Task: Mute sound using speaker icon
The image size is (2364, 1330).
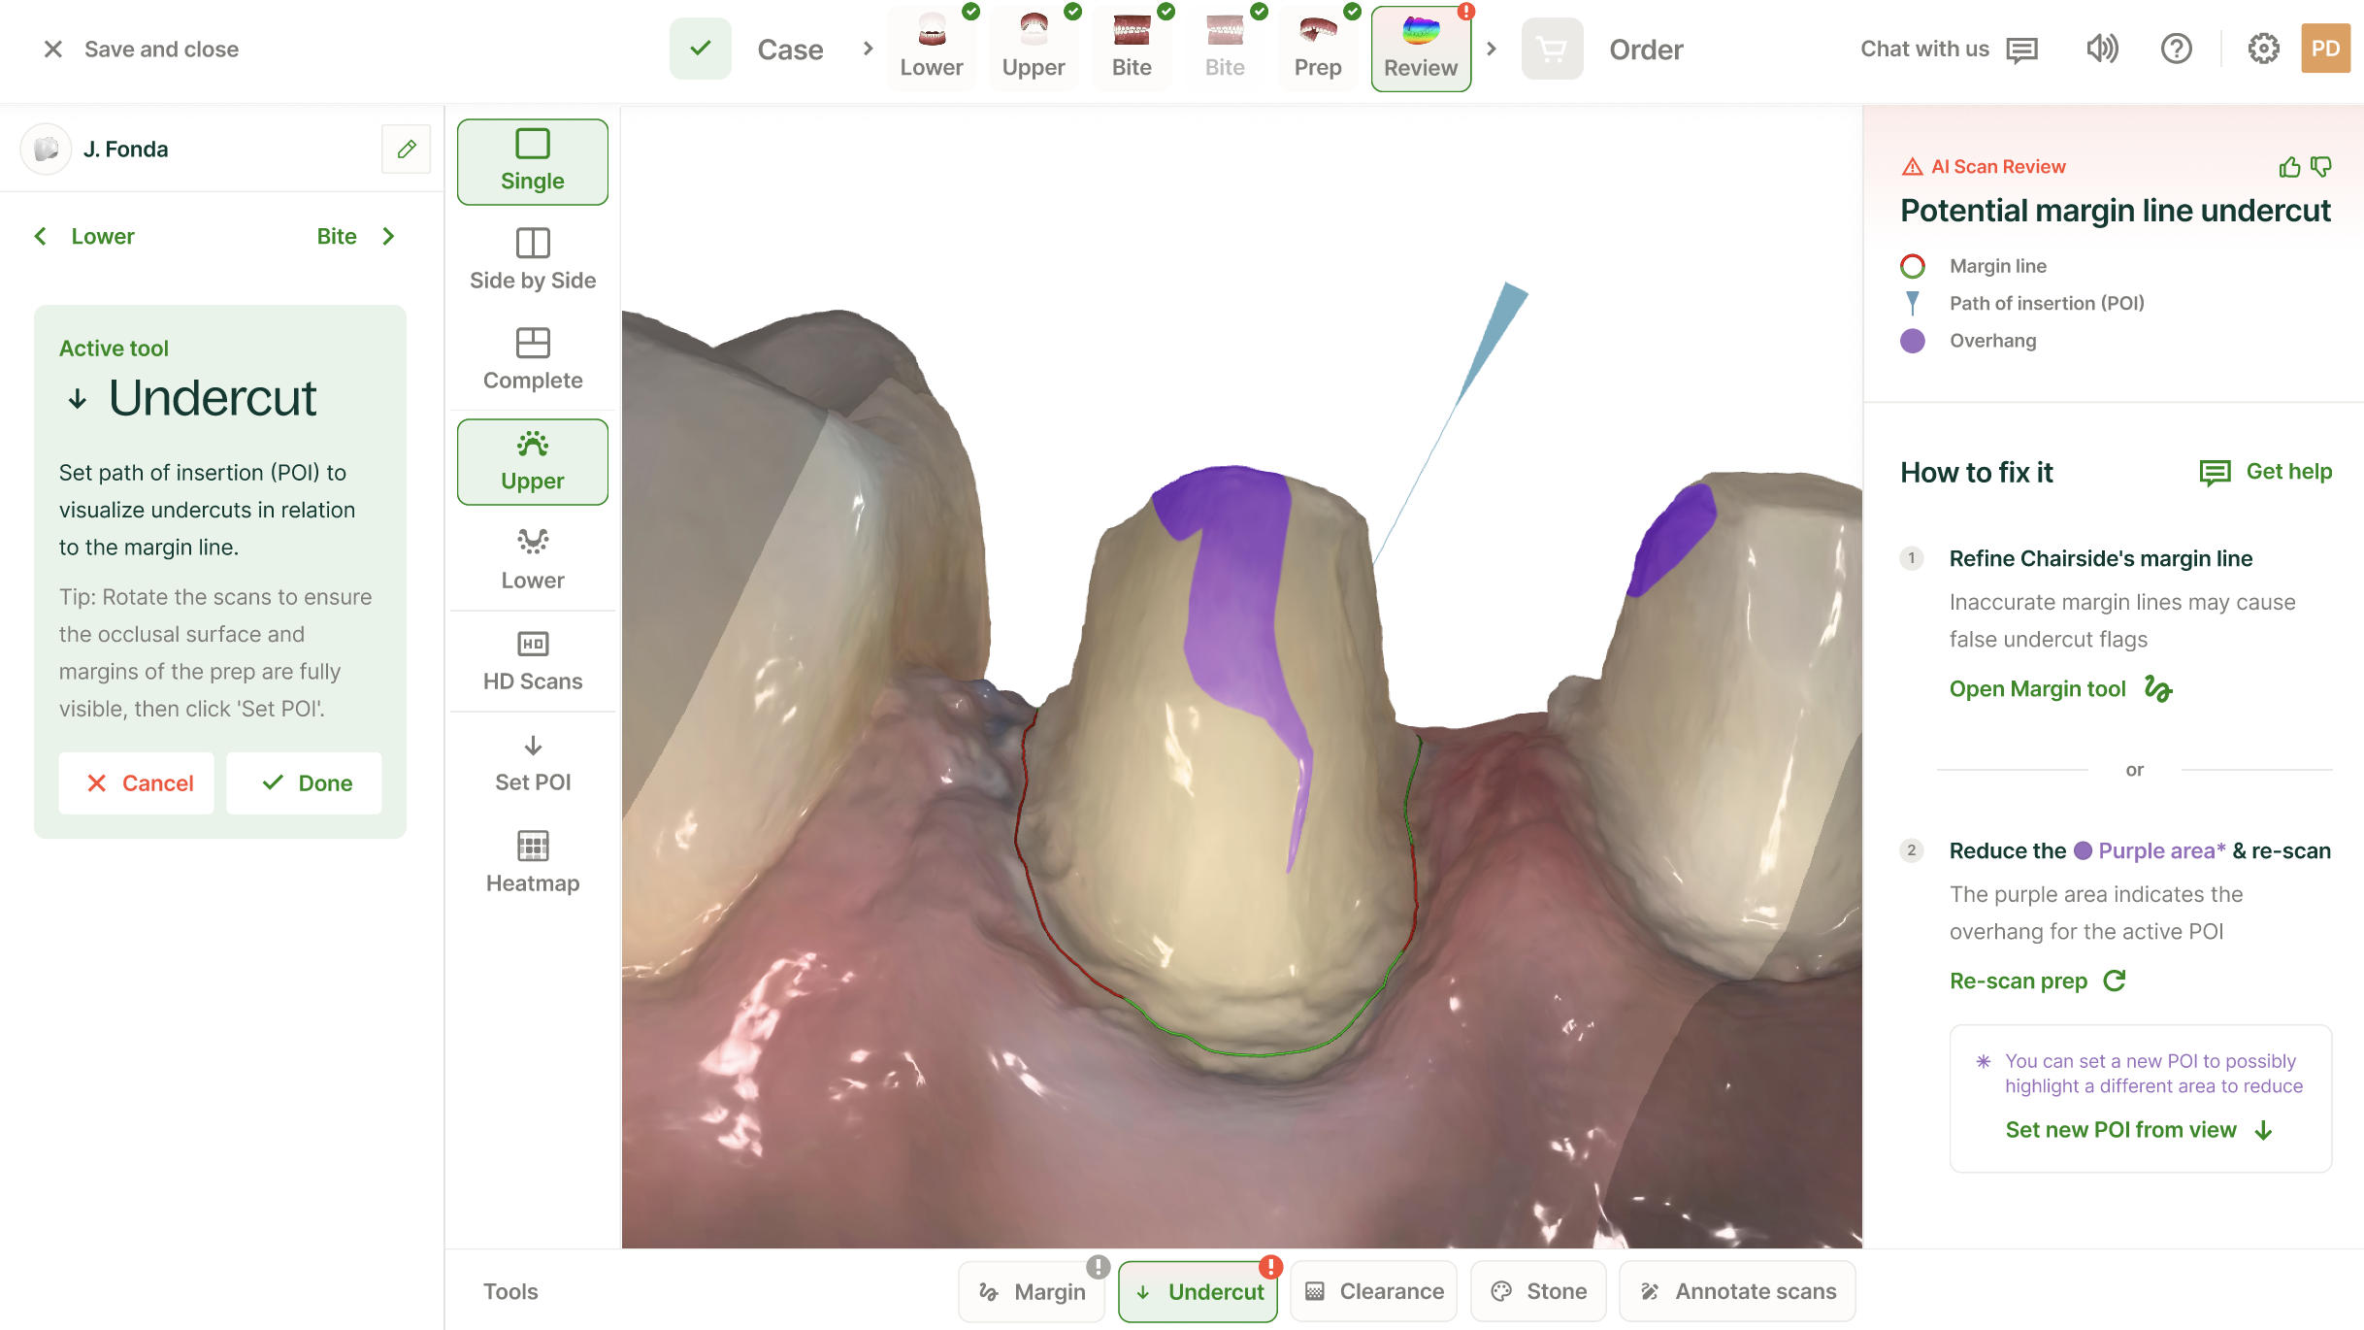Action: click(2102, 49)
